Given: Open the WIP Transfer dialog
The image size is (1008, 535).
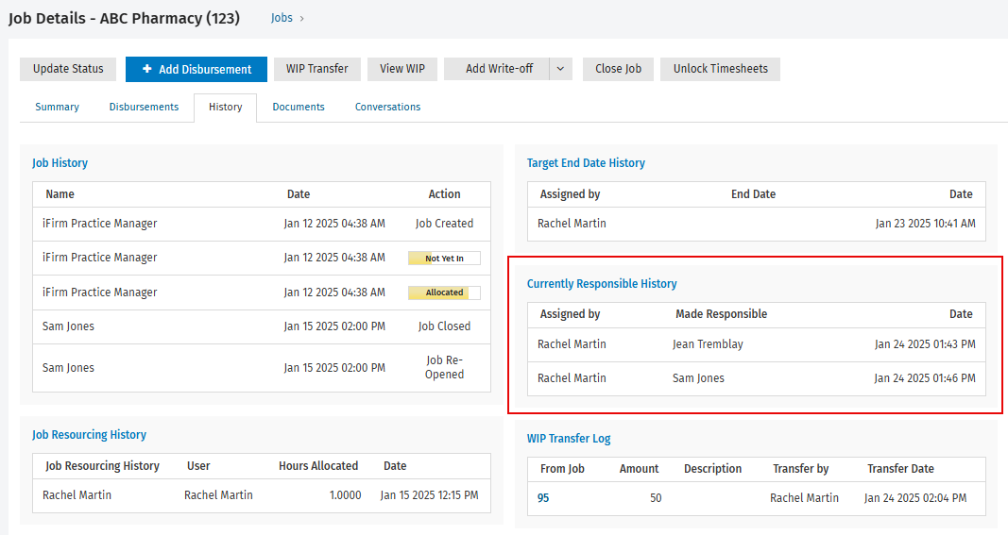Looking at the screenshot, I should [316, 69].
